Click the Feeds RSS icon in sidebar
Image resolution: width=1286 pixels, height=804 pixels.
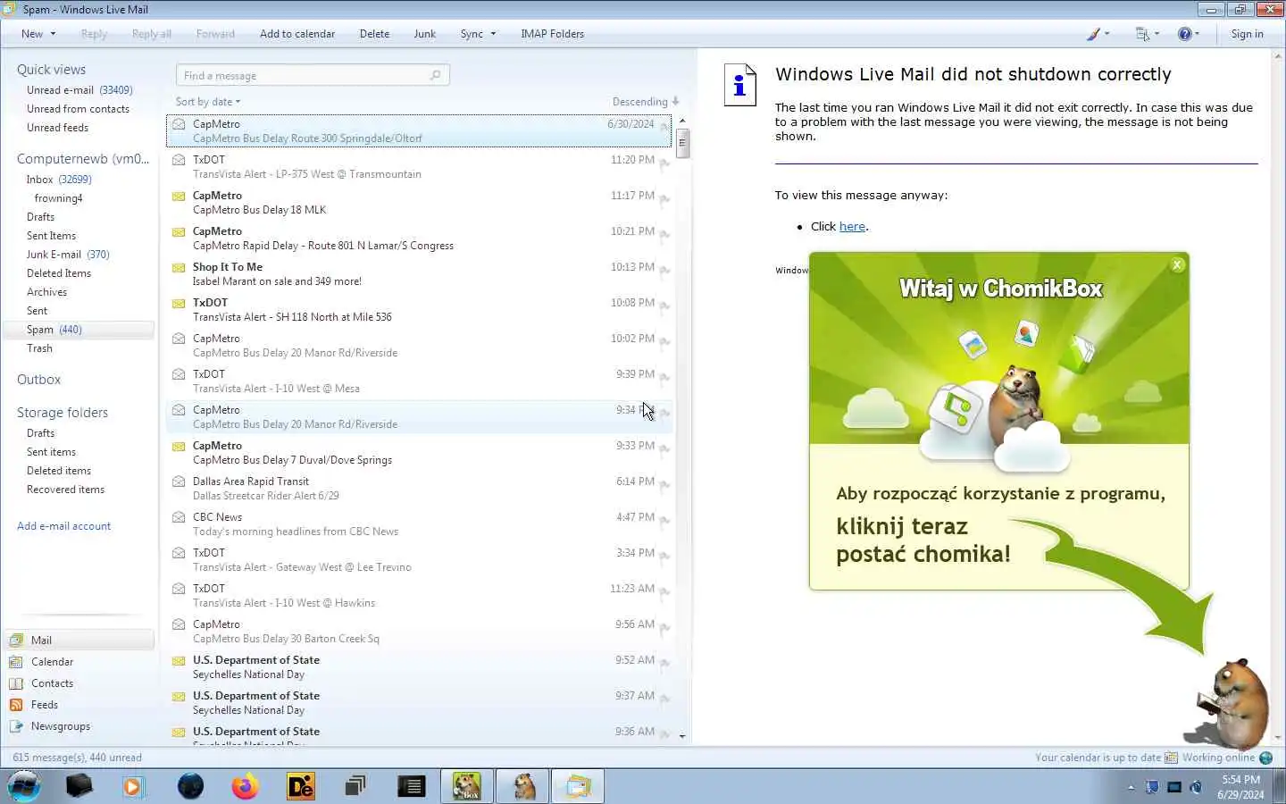click(x=16, y=705)
